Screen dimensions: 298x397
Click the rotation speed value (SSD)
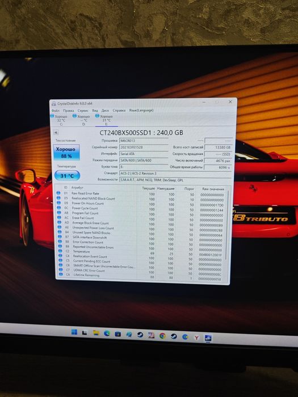point(218,154)
